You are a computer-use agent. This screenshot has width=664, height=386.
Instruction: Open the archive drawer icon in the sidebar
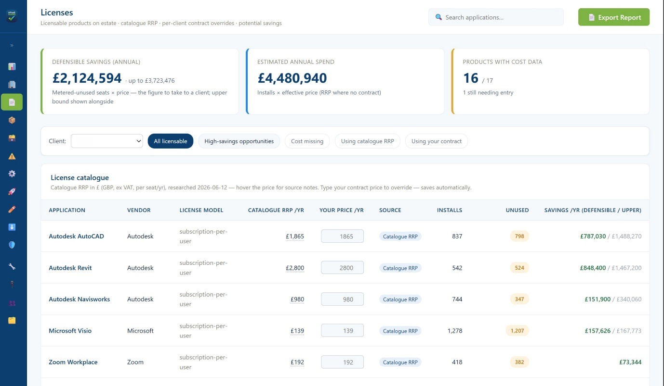12,138
